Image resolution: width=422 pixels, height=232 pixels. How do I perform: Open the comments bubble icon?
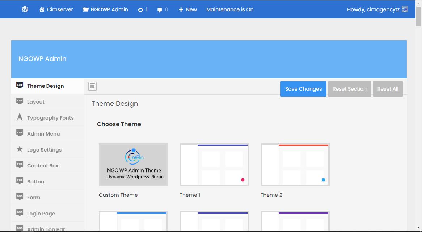(x=160, y=10)
